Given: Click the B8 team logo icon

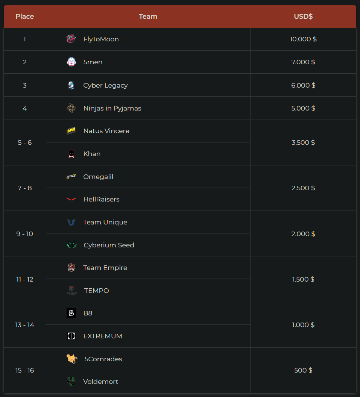Looking at the screenshot, I should tap(71, 313).
